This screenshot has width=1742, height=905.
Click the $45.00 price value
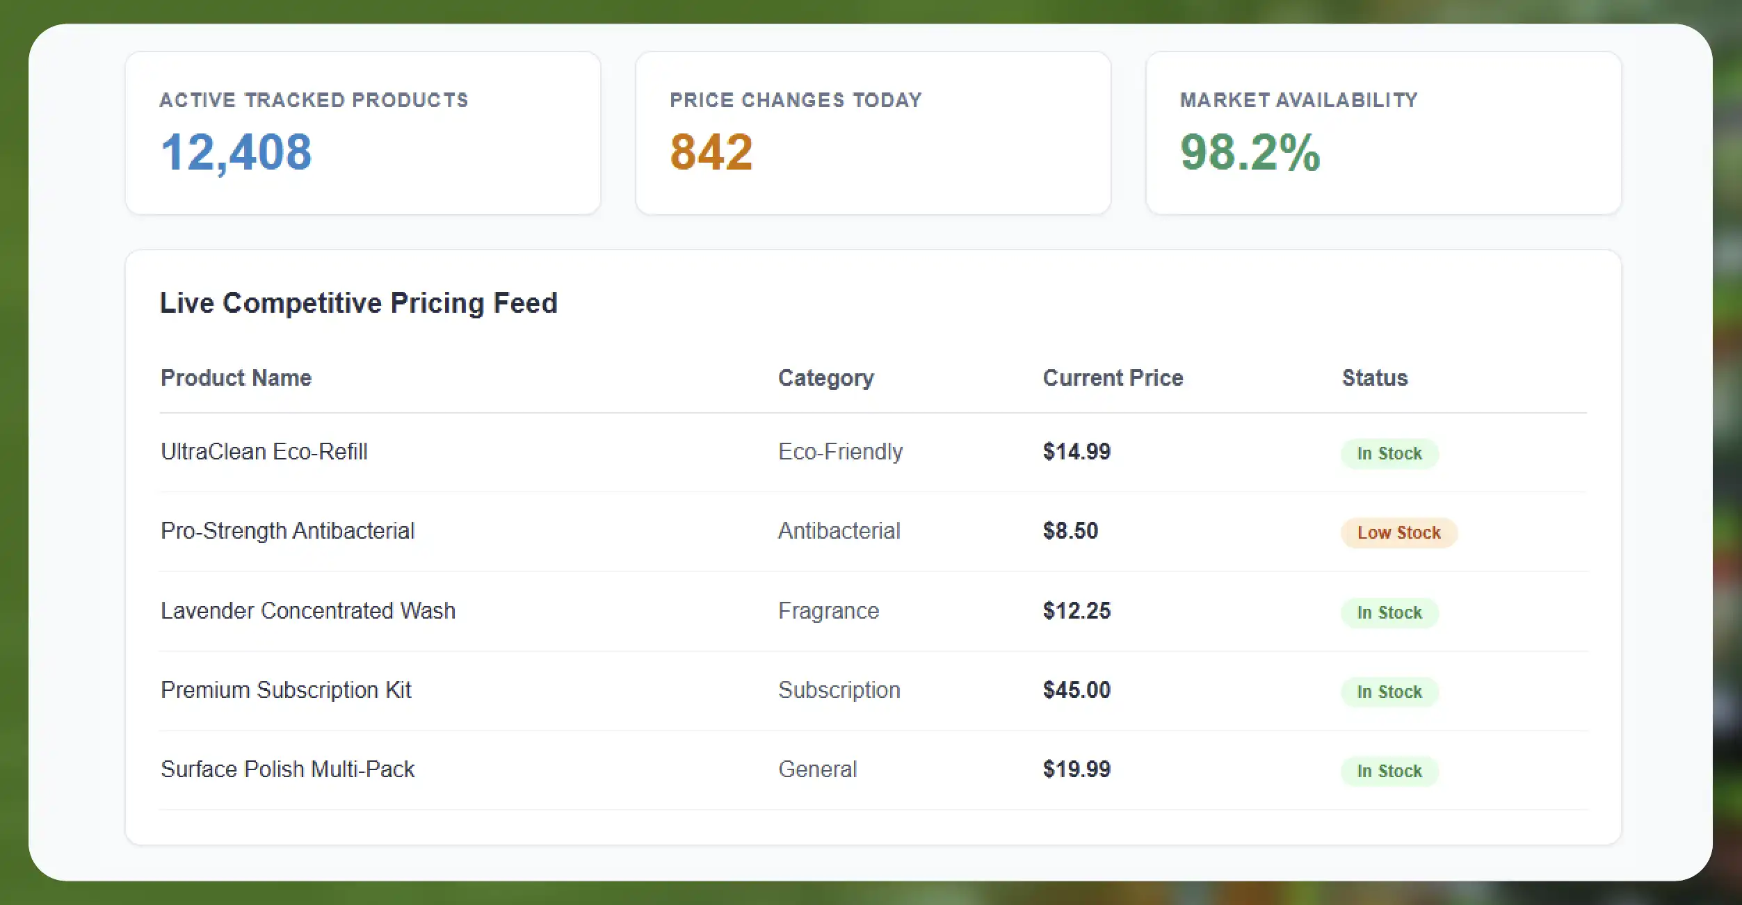[x=1076, y=690]
